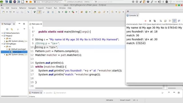Toggle Scroll Lock in Console
The image size is (183, 103).
coord(165,21)
